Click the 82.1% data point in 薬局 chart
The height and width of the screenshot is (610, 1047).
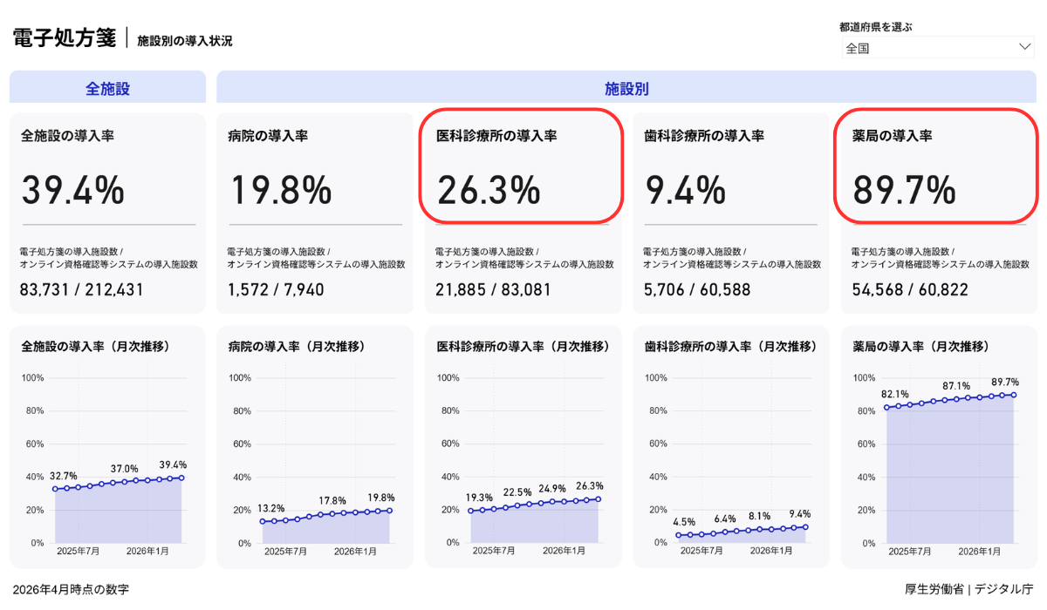[886, 407]
